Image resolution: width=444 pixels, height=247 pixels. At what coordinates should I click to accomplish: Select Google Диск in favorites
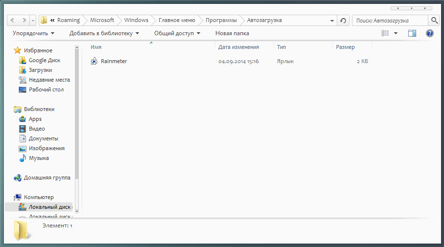44,60
